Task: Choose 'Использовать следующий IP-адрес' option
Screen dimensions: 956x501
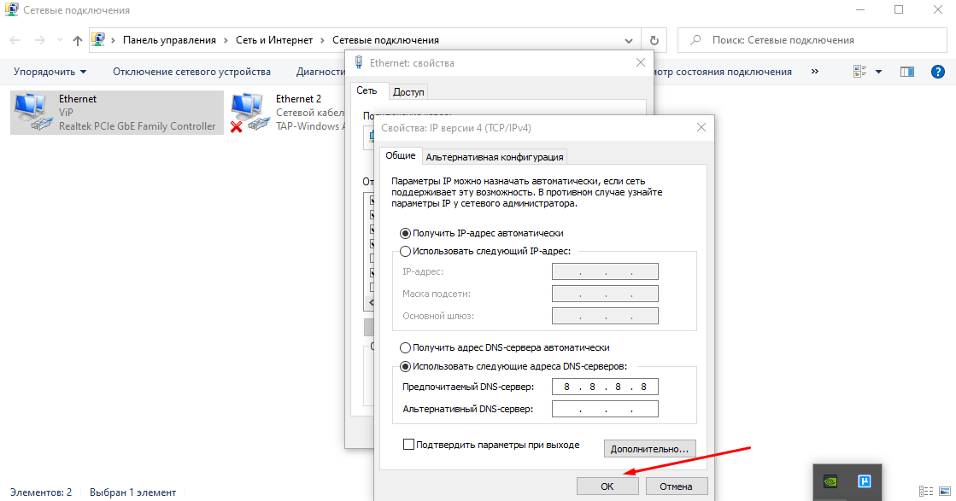Action: (406, 251)
